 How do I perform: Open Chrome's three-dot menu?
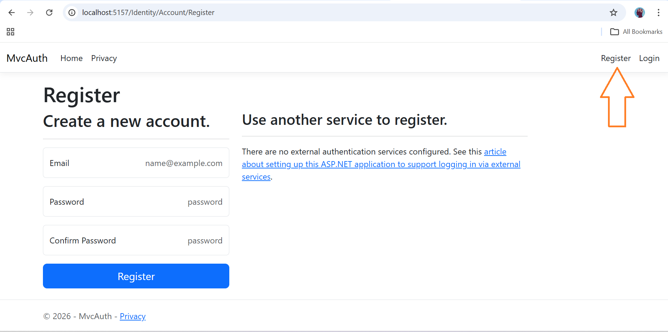click(x=659, y=13)
